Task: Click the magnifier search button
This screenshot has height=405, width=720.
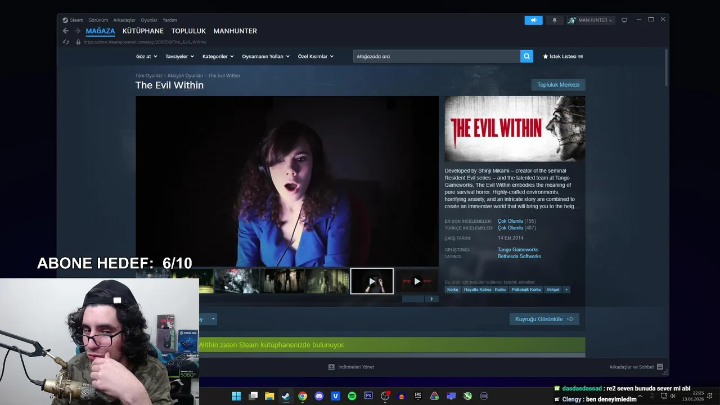Action: (526, 56)
